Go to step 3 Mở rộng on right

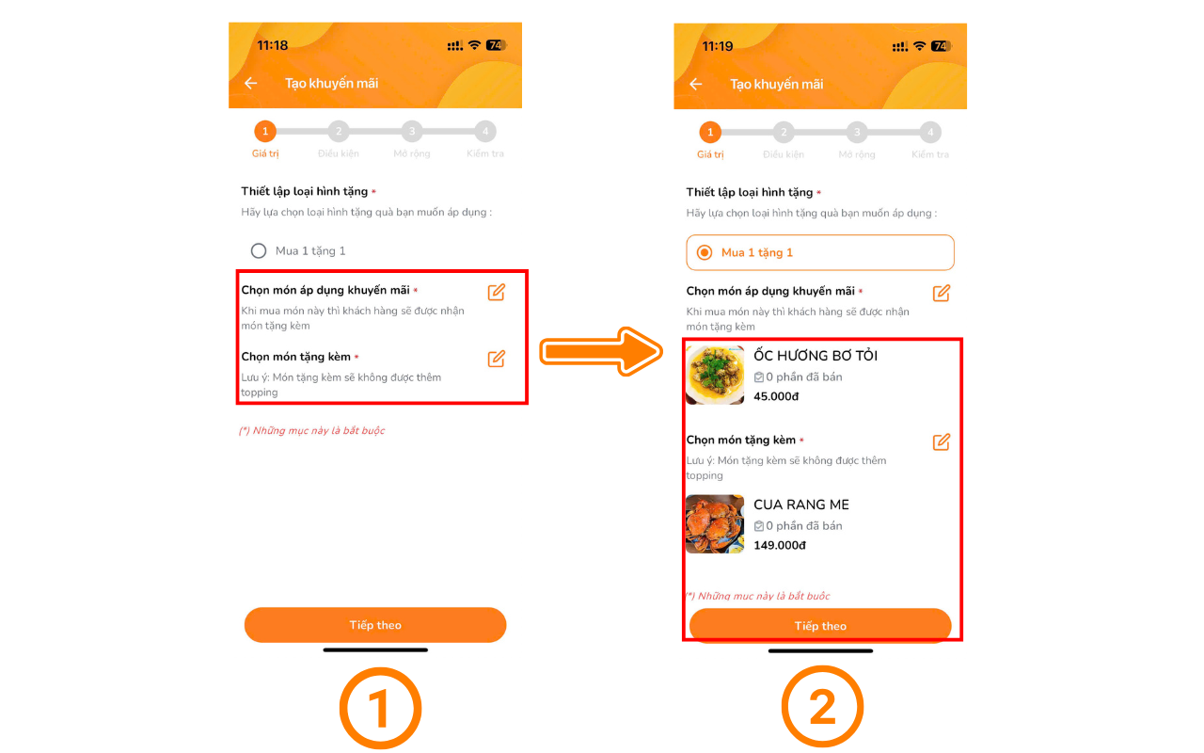click(856, 133)
